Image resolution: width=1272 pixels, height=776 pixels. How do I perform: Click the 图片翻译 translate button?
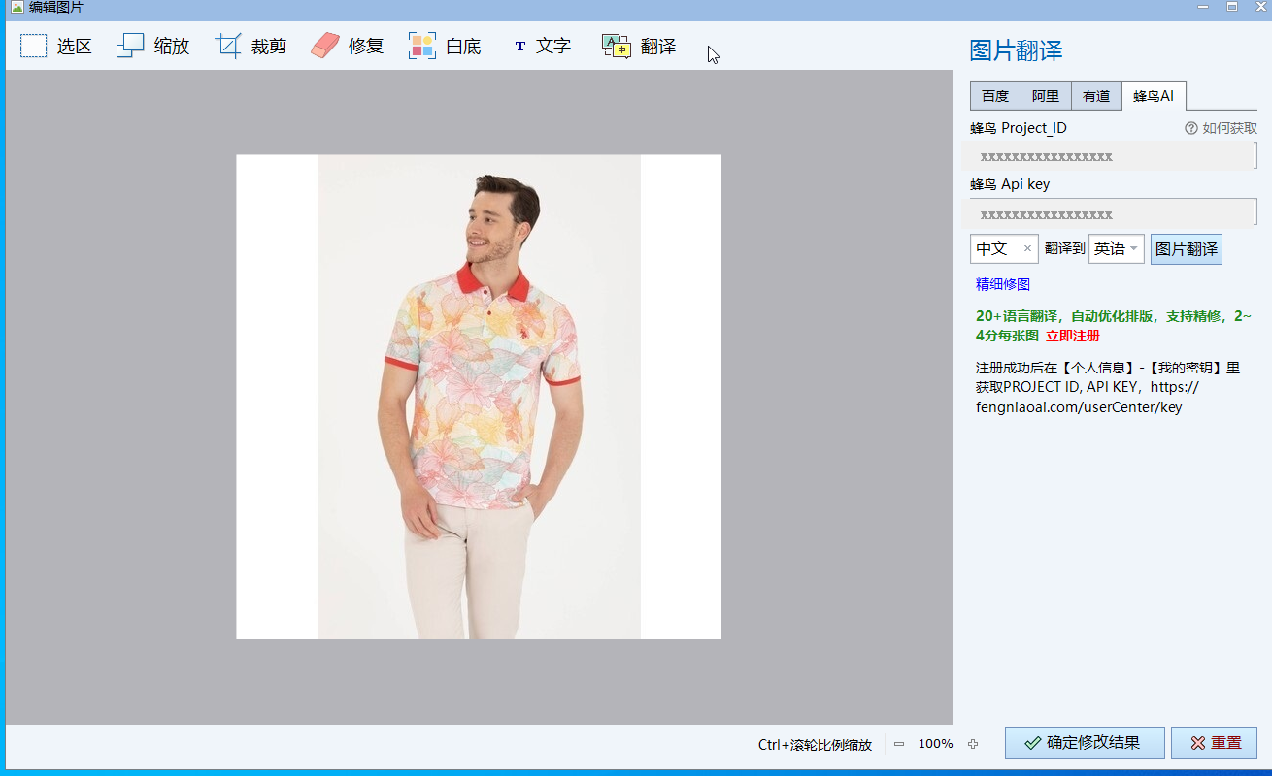coord(1186,248)
